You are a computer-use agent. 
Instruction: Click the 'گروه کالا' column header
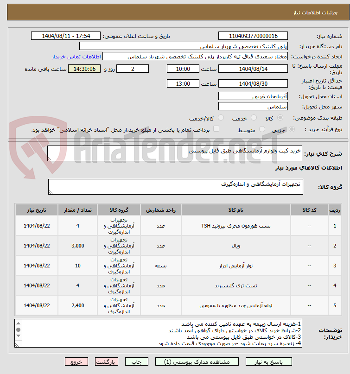119,210
